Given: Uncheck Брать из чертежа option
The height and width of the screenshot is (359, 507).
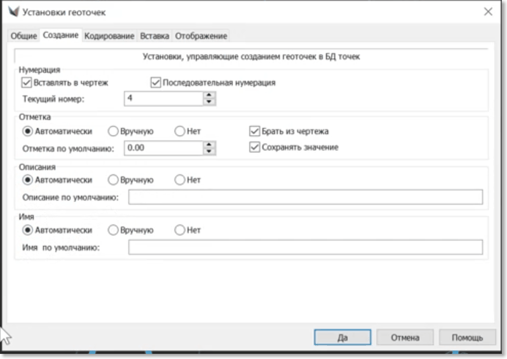Looking at the screenshot, I should click(254, 131).
